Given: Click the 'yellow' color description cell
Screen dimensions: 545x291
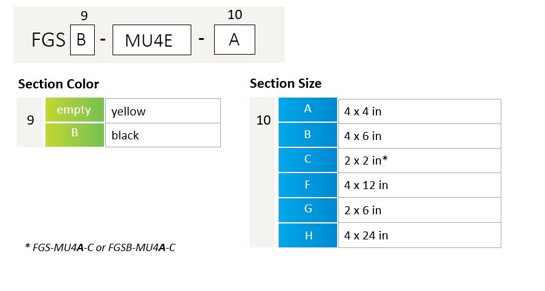Looking at the screenshot, I should [162, 111].
